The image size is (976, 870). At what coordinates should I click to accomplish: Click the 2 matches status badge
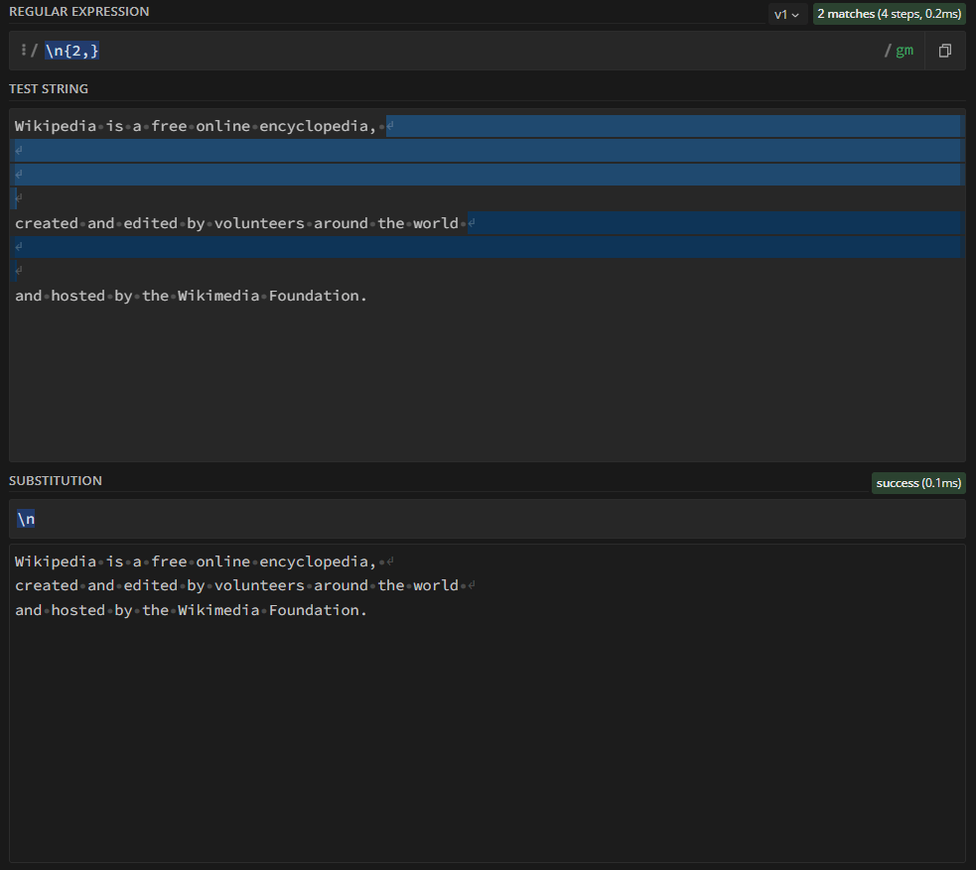point(889,14)
